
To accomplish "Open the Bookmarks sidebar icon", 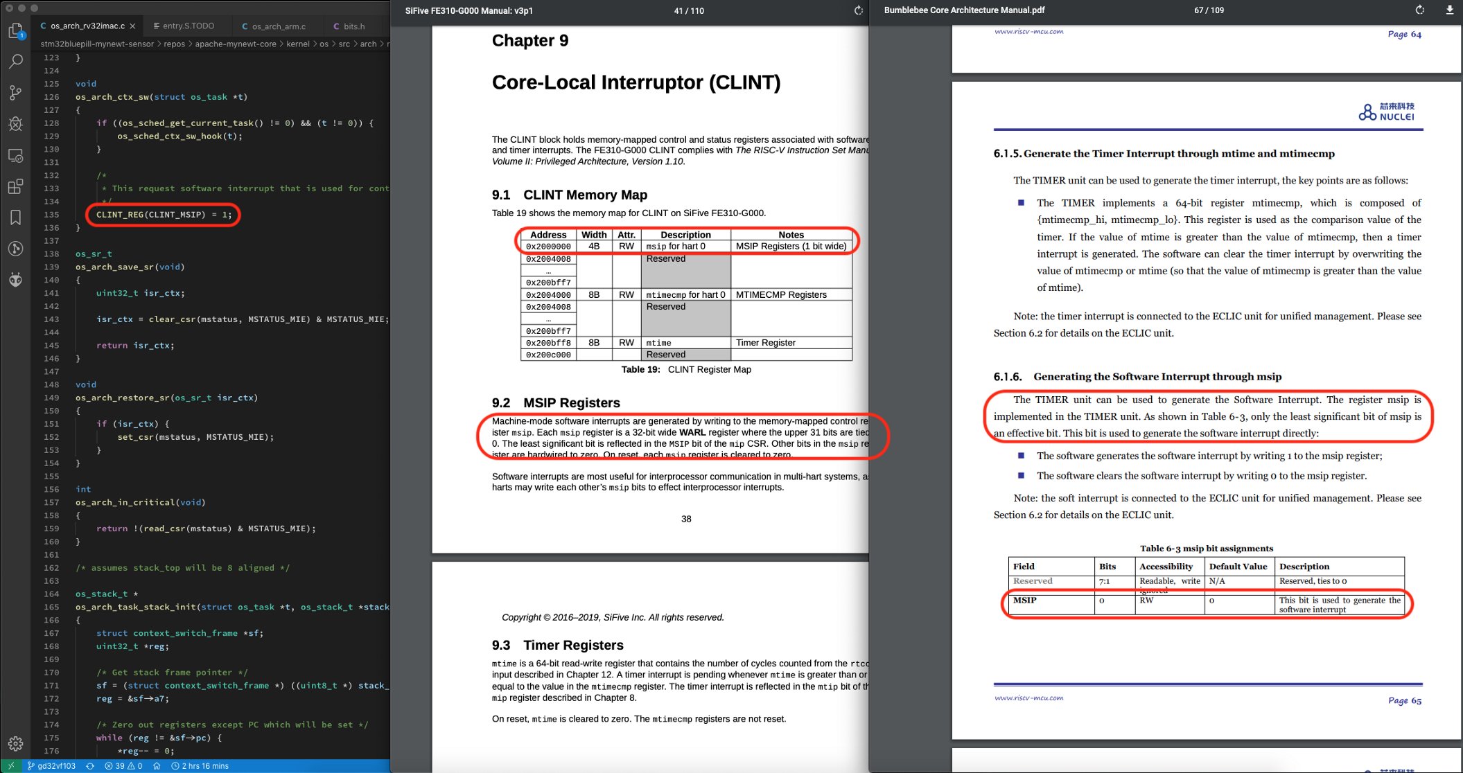I will point(15,217).
